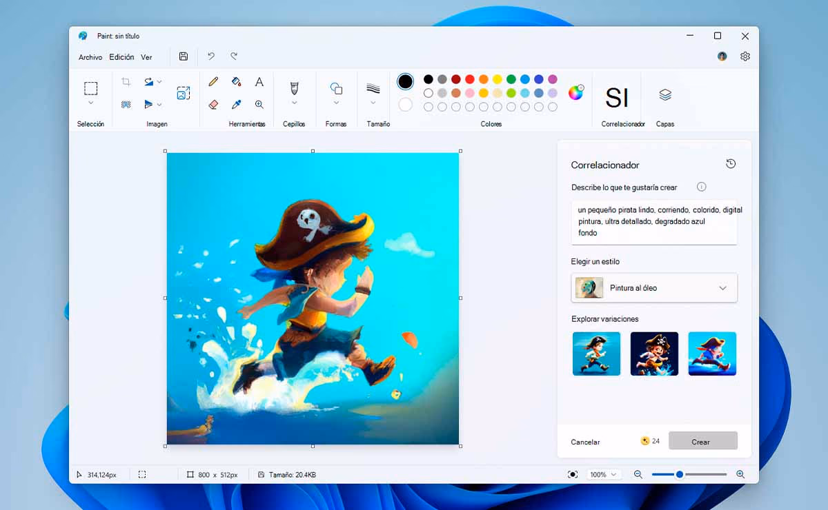The image size is (828, 510).
Task: Select the Magnifier tool
Action: coord(259,105)
